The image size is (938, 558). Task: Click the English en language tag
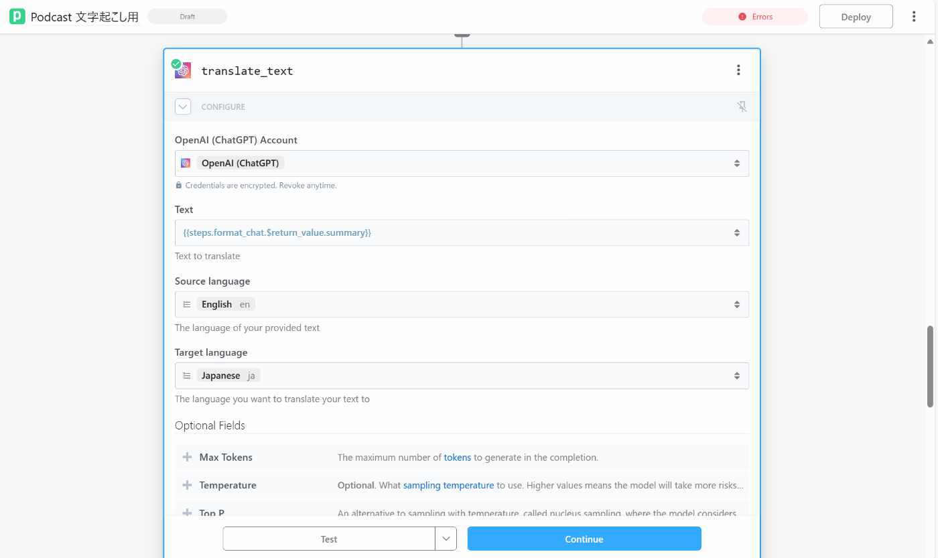pyautogui.click(x=226, y=304)
